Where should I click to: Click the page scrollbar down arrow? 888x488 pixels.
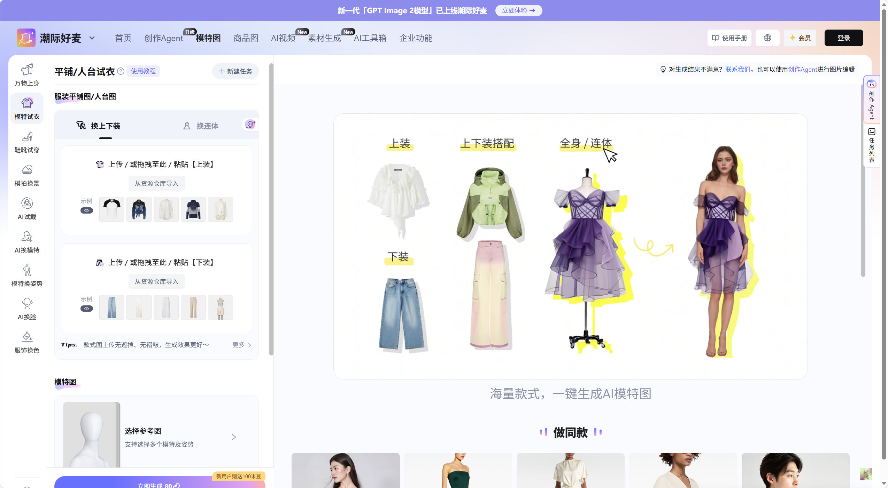[884, 483]
